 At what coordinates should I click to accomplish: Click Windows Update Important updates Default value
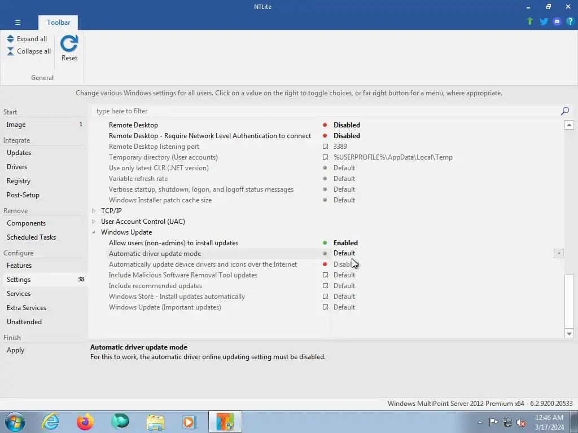(x=344, y=307)
